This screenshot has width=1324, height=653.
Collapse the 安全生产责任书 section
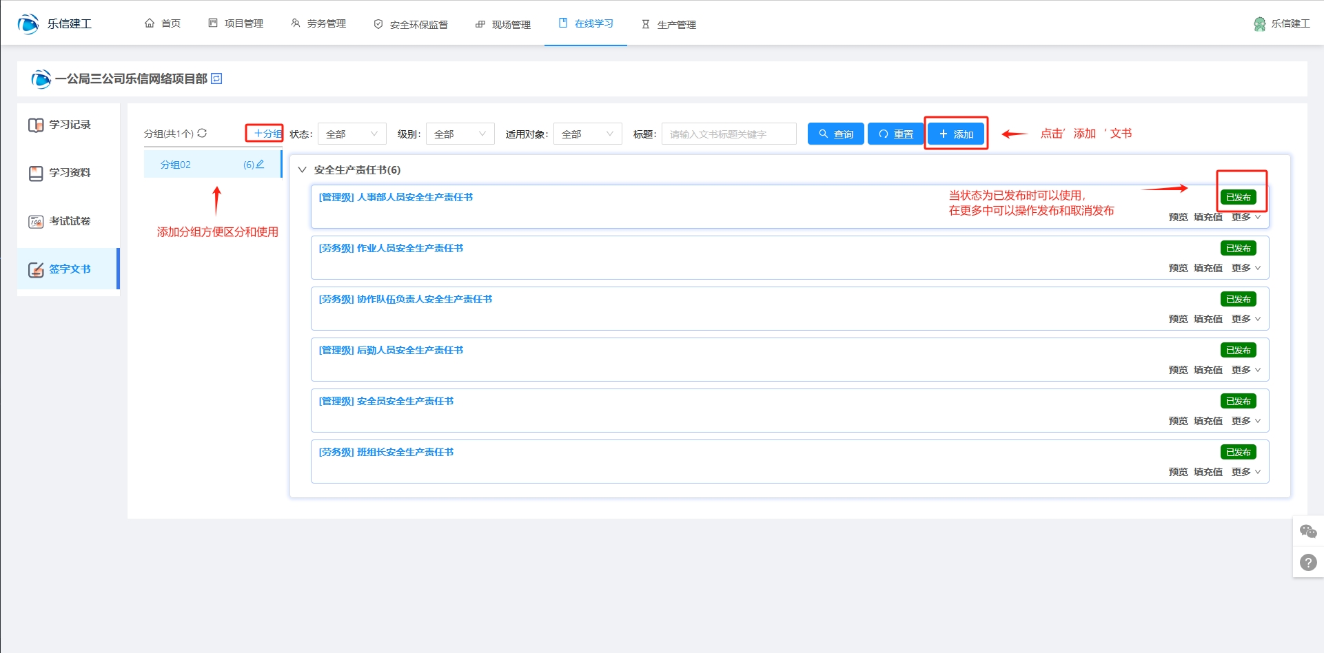[x=302, y=170]
